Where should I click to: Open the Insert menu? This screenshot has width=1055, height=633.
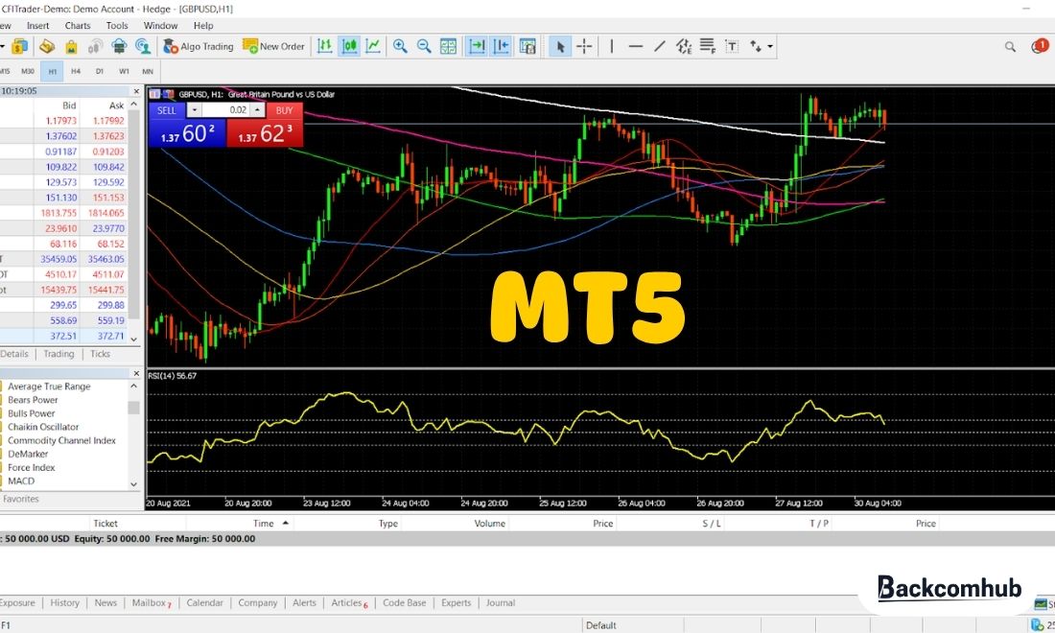point(37,26)
